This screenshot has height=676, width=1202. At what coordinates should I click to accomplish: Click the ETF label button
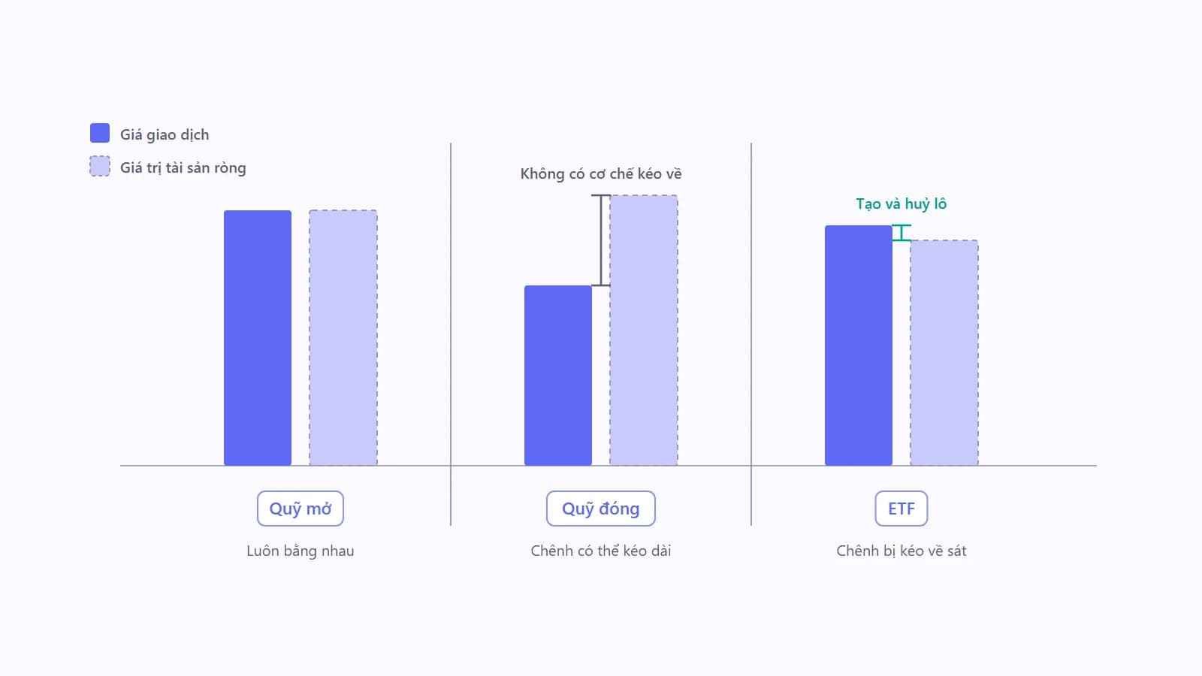click(901, 509)
